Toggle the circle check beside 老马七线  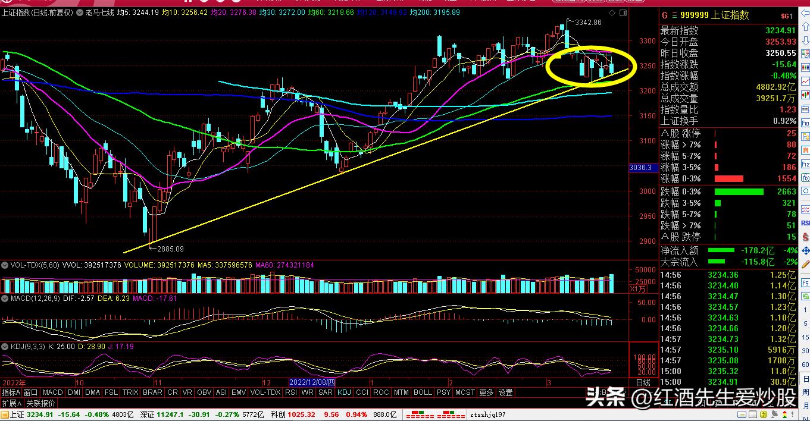(x=80, y=12)
